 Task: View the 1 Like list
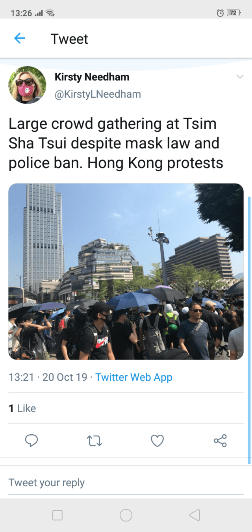22,408
